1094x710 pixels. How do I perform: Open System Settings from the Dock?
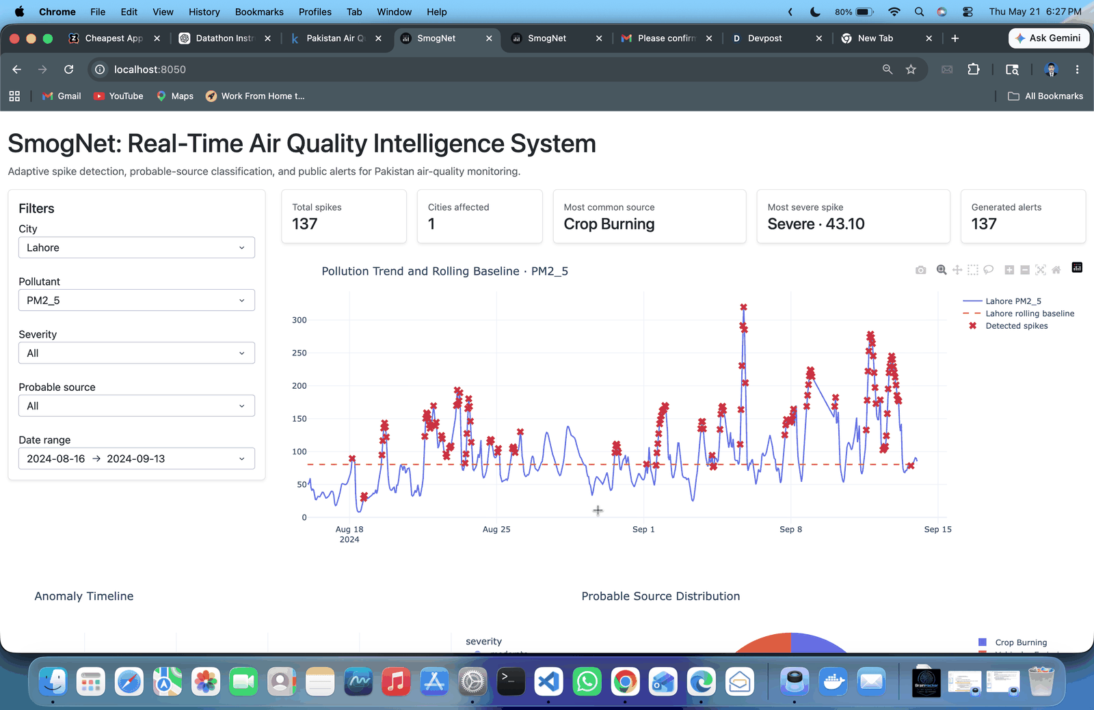(x=472, y=681)
